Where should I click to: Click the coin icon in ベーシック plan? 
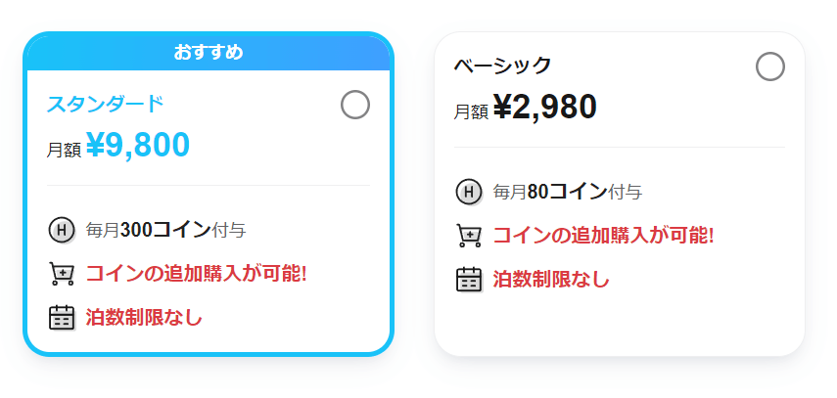coord(469,192)
